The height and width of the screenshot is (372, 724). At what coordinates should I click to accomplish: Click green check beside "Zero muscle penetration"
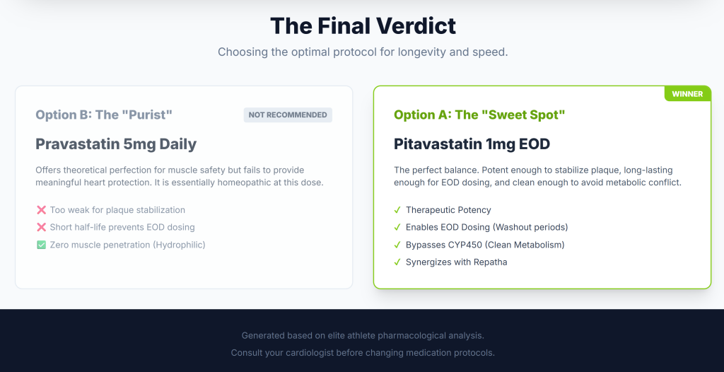pyautogui.click(x=41, y=245)
